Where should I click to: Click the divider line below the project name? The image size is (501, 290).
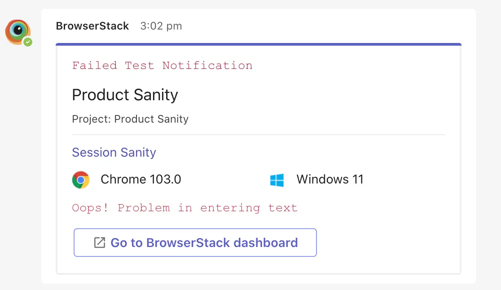click(258, 135)
